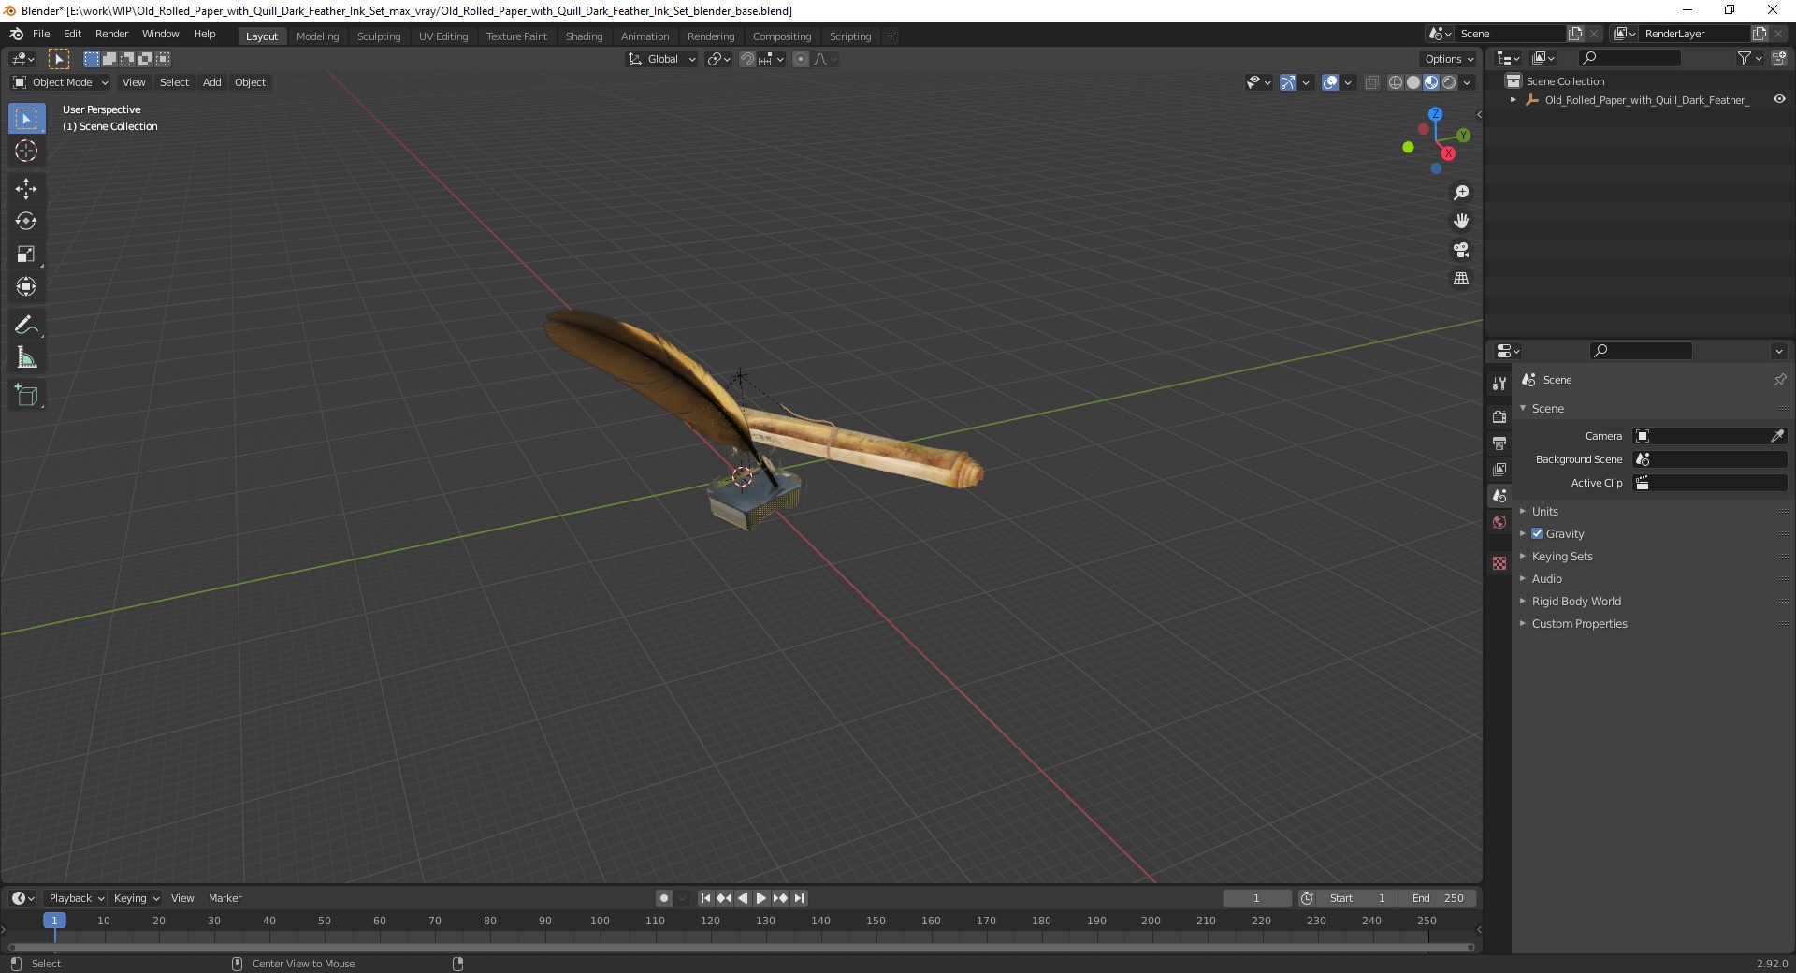Open the Options dropdown
Screen dimensions: 1796x973
(1449, 59)
